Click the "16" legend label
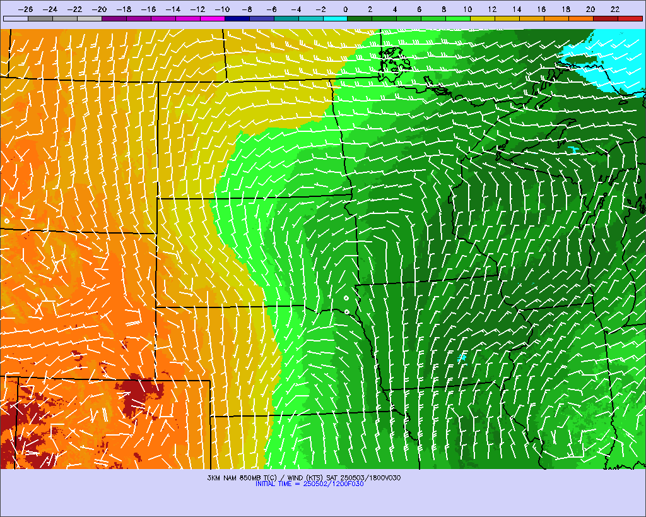Screen dimensions: 646x517 tap(541, 9)
